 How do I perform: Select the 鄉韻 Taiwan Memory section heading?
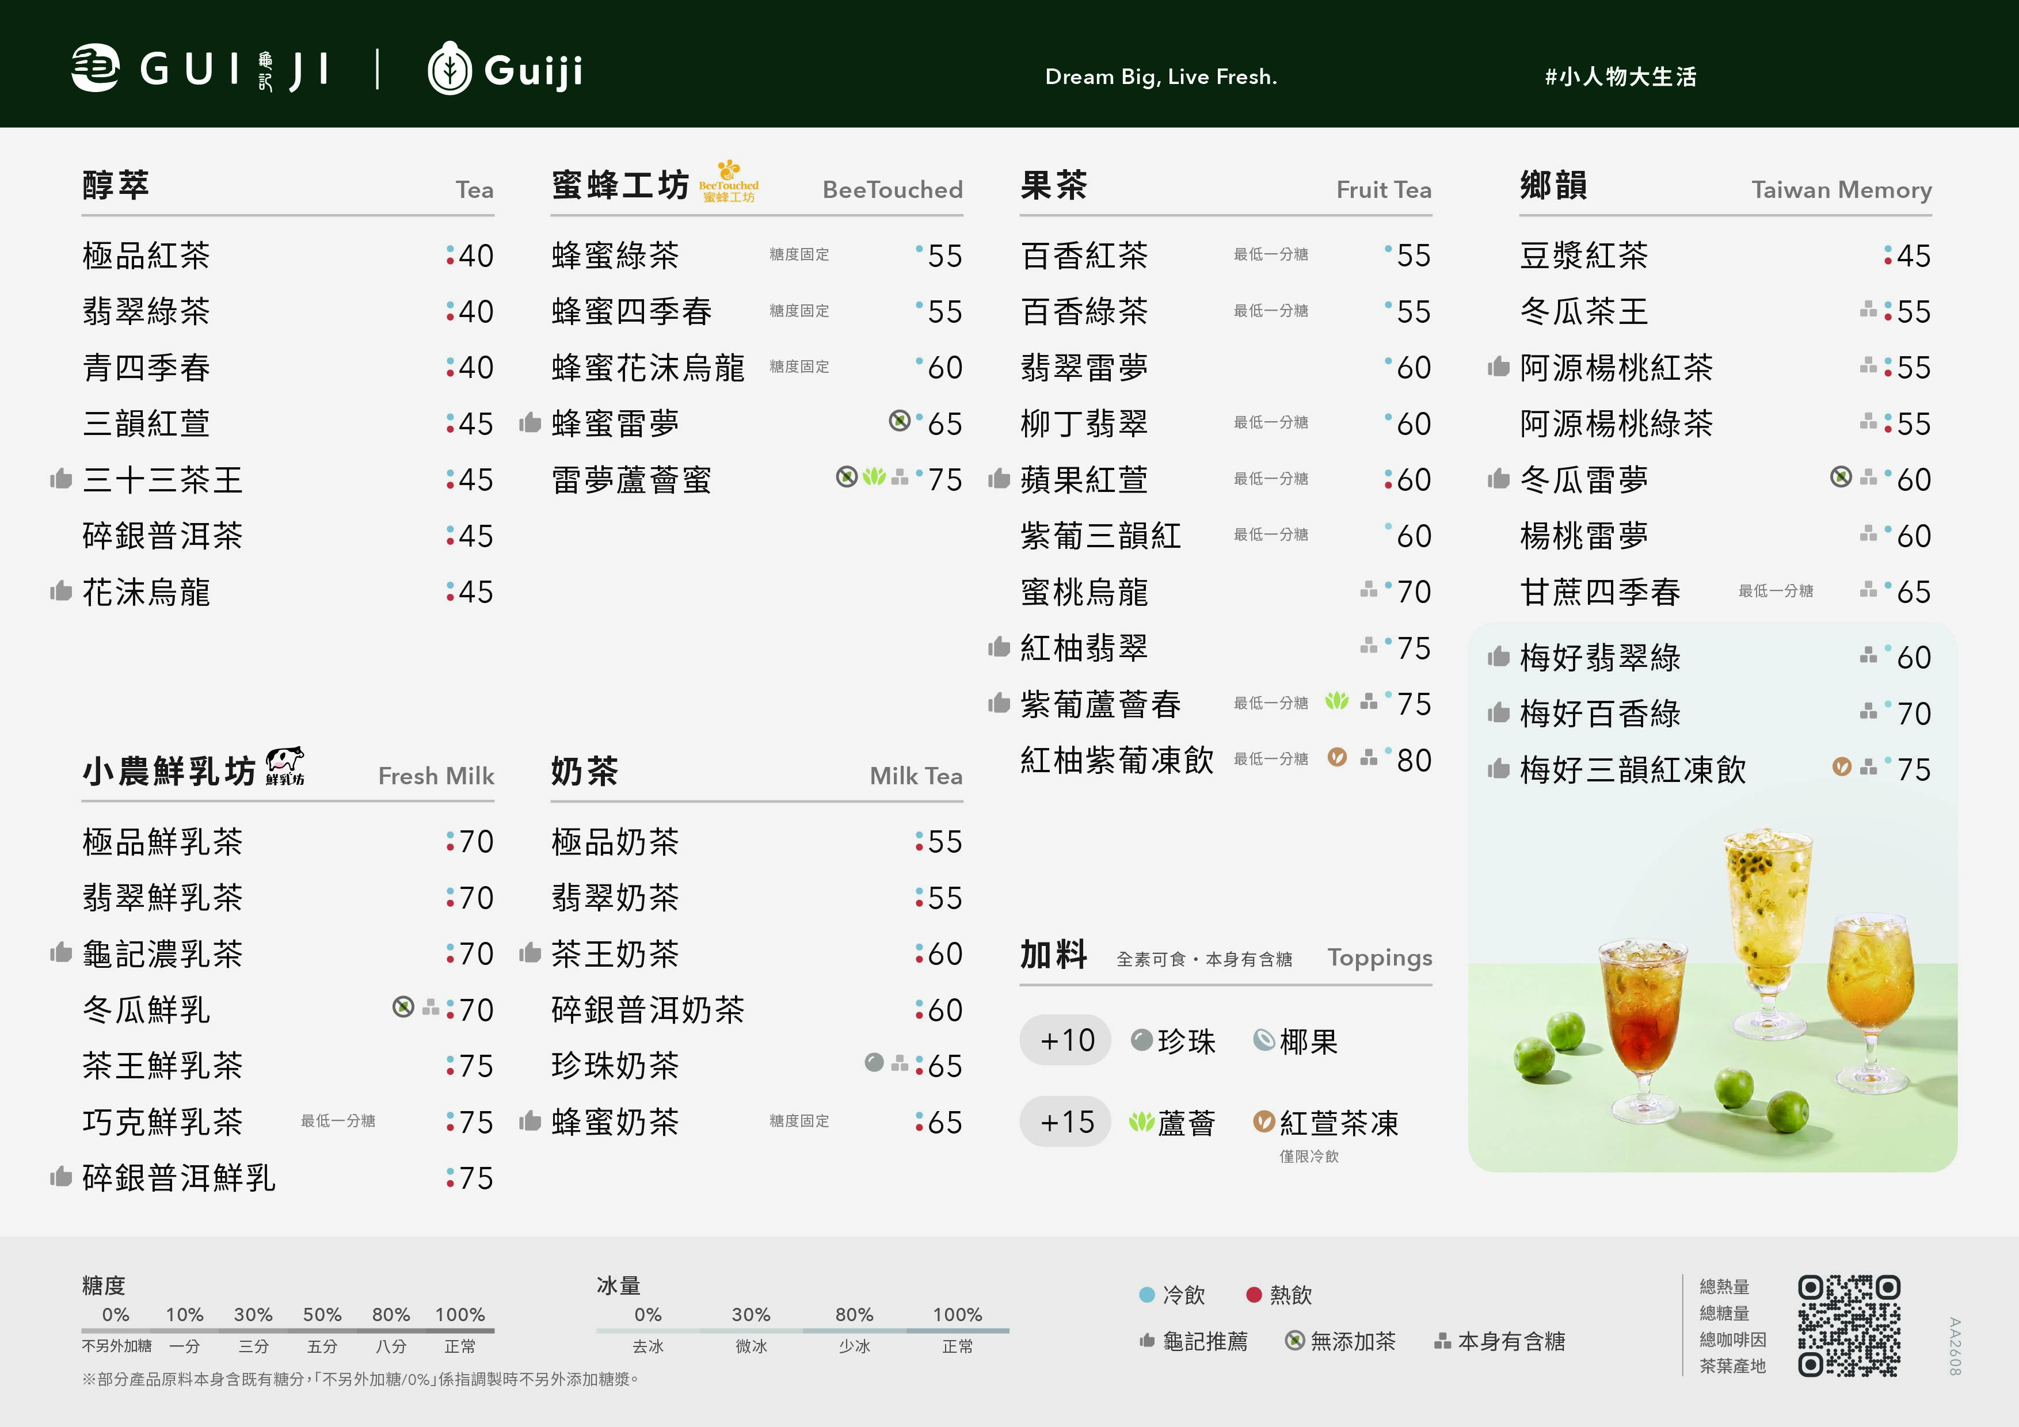[x=1725, y=186]
